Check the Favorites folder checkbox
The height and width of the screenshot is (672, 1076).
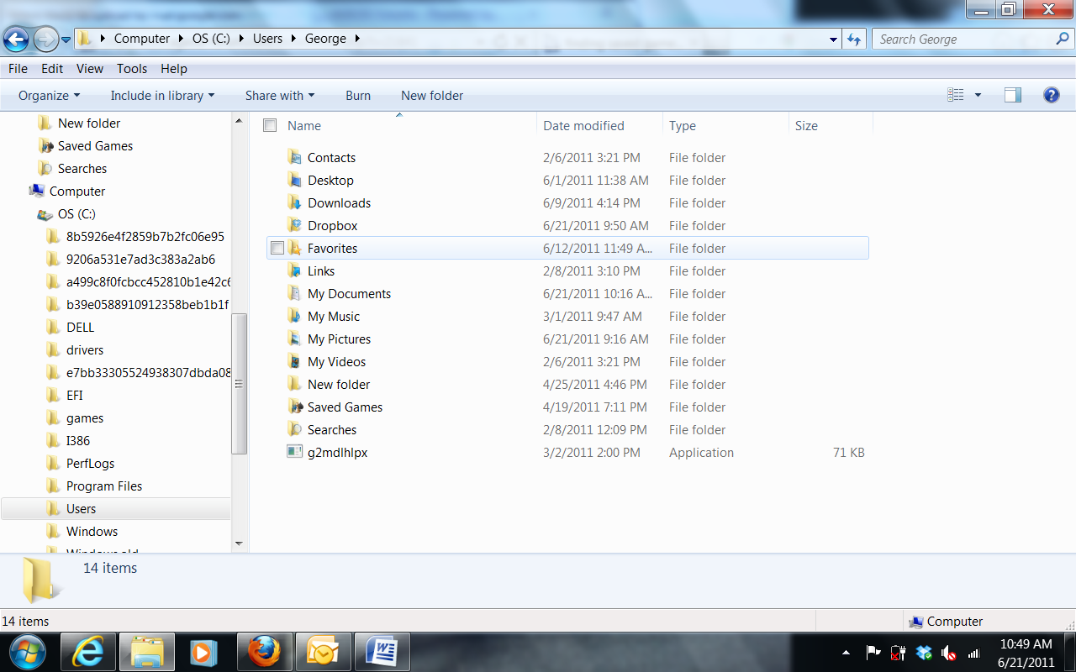tap(277, 248)
